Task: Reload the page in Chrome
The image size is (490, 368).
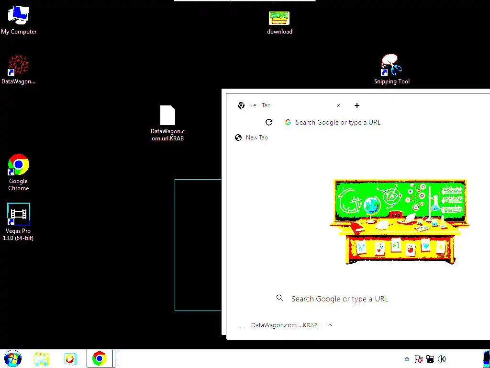Action: (x=269, y=122)
